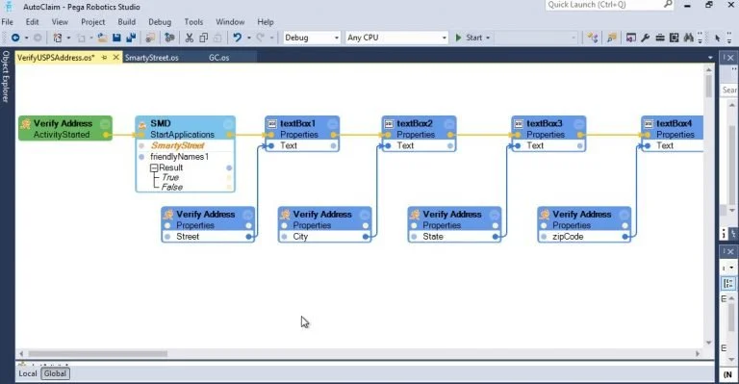Collapse the Result tree in SMD node
Image resolution: width=739 pixels, height=384 pixels.
click(154, 167)
